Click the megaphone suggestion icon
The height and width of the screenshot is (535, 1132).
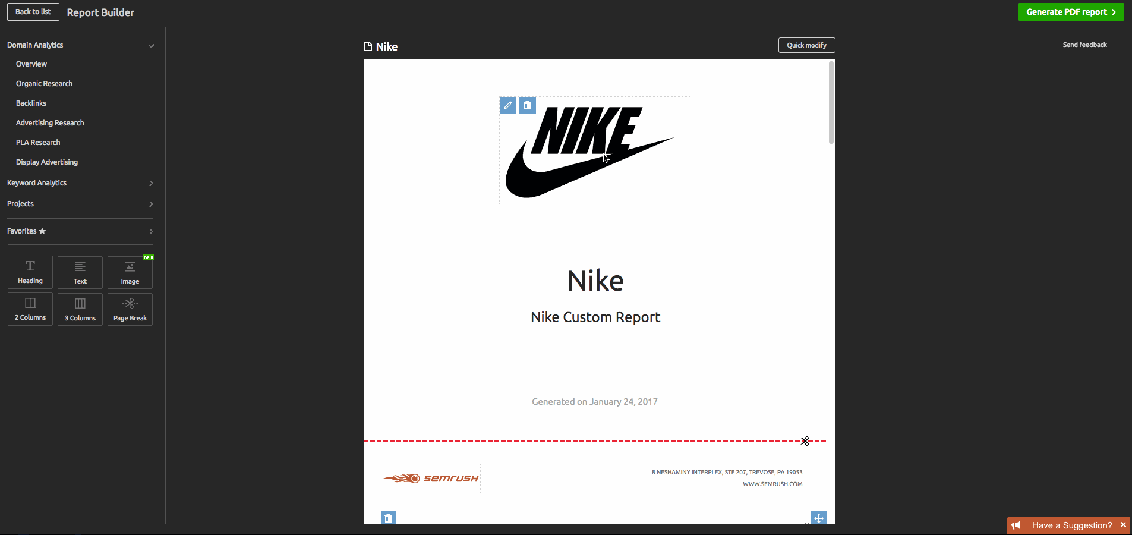[1017, 525]
